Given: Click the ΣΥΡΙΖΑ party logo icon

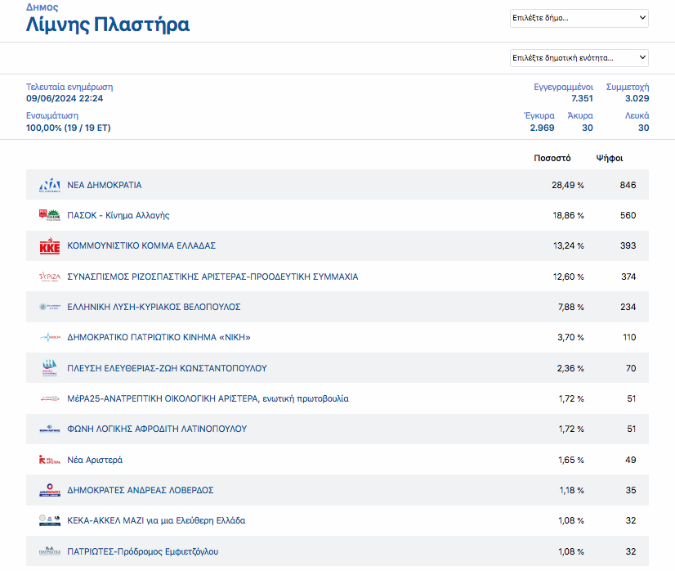Looking at the screenshot, I should coord(50,277).
